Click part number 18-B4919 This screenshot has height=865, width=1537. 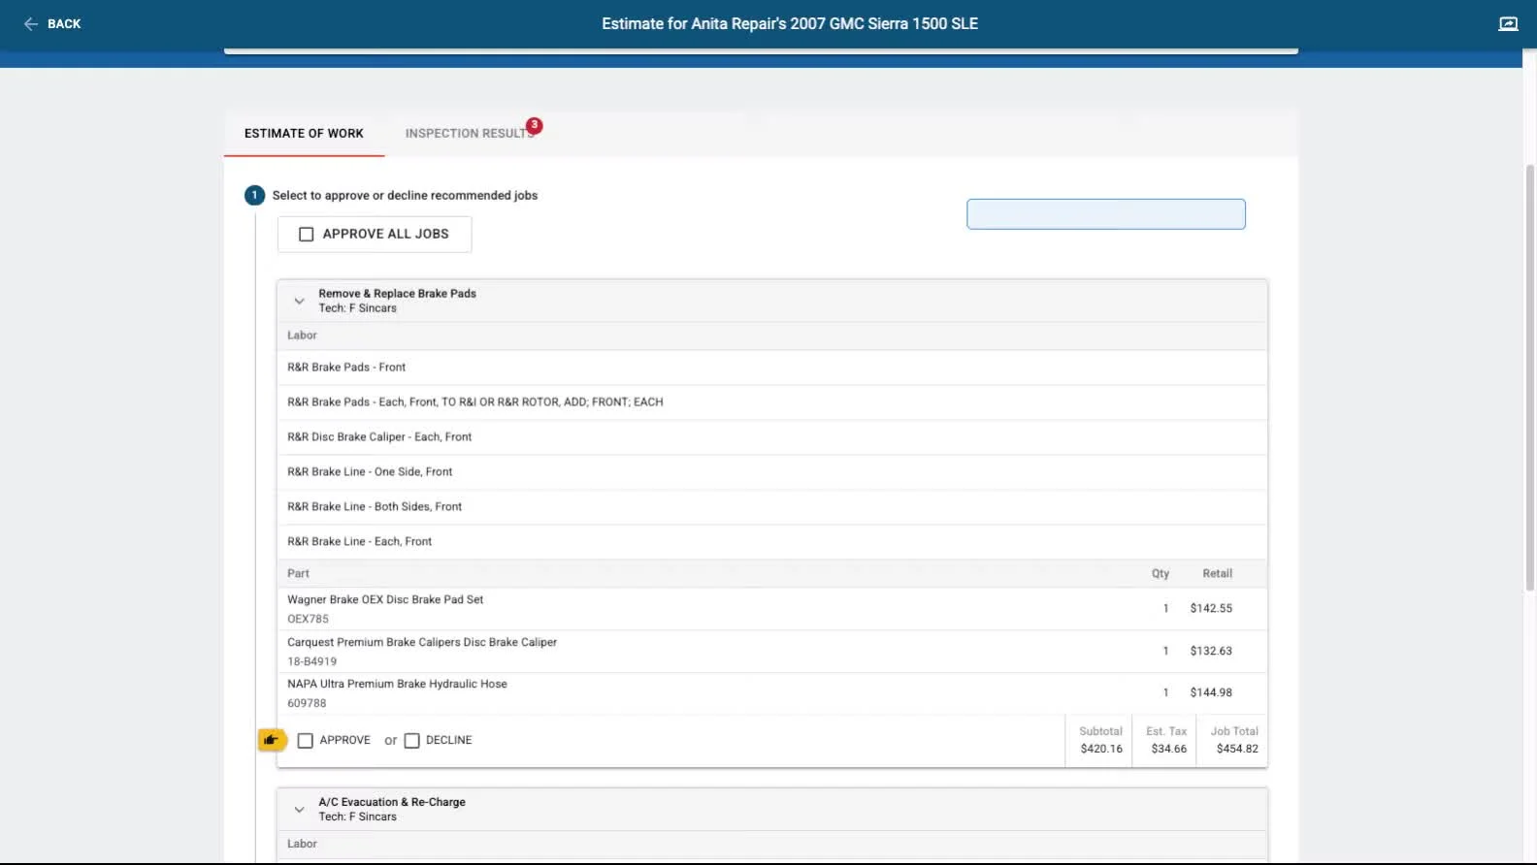pyautogui.click(x=311, y=662)
